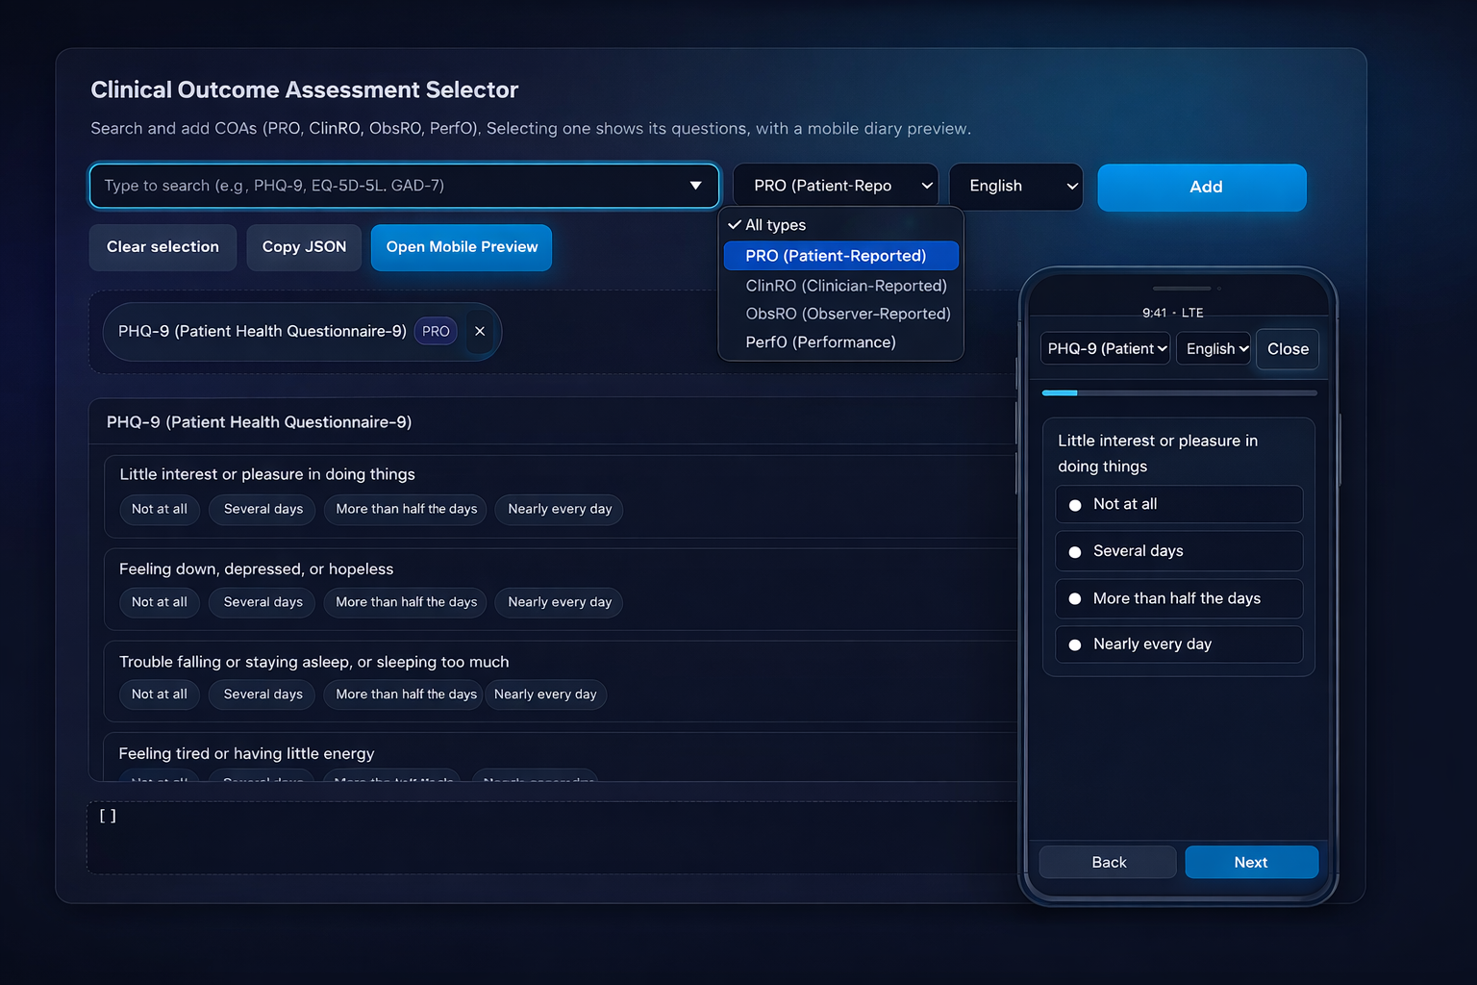Choose "More than half the days" for trouble sleeping
This screenshot has width=1477, height=985.
403,694
